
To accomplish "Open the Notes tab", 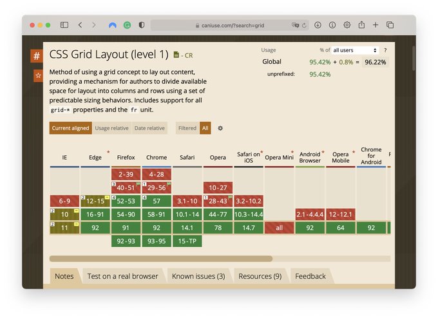I will [x=64, y=276].
